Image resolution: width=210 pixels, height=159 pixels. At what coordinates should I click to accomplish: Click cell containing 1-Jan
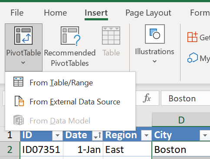pyautogui.click(x=83, y=149)
